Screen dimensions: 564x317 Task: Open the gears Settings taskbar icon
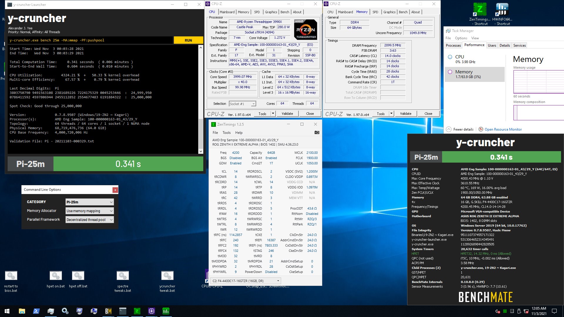pyautogui.click(x=65, y=311)
